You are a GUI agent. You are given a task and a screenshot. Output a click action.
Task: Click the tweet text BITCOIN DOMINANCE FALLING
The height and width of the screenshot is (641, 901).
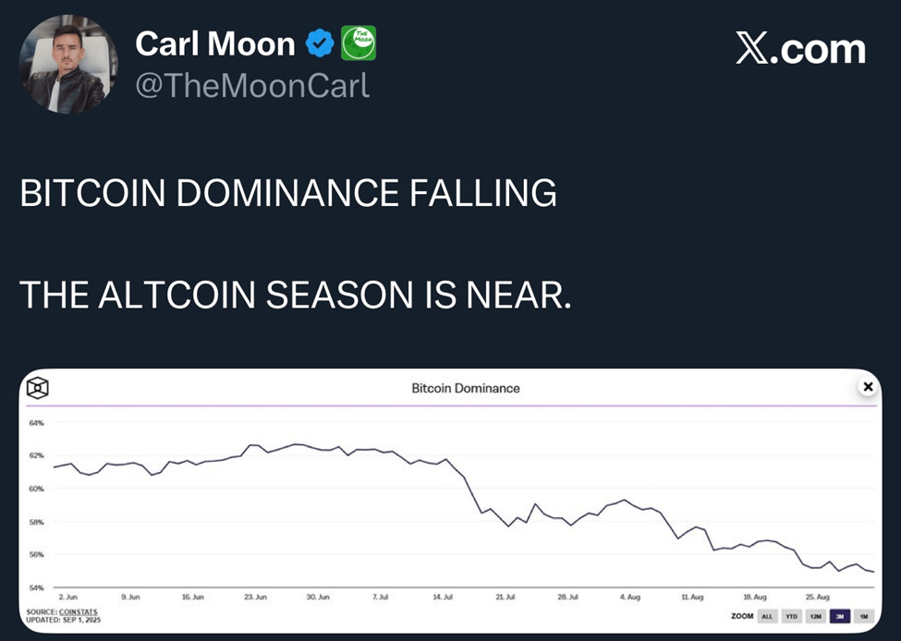[x=288, y=193]
